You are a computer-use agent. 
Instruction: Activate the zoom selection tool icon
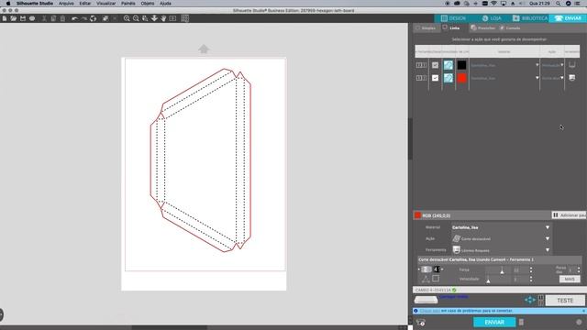point(145,18)
